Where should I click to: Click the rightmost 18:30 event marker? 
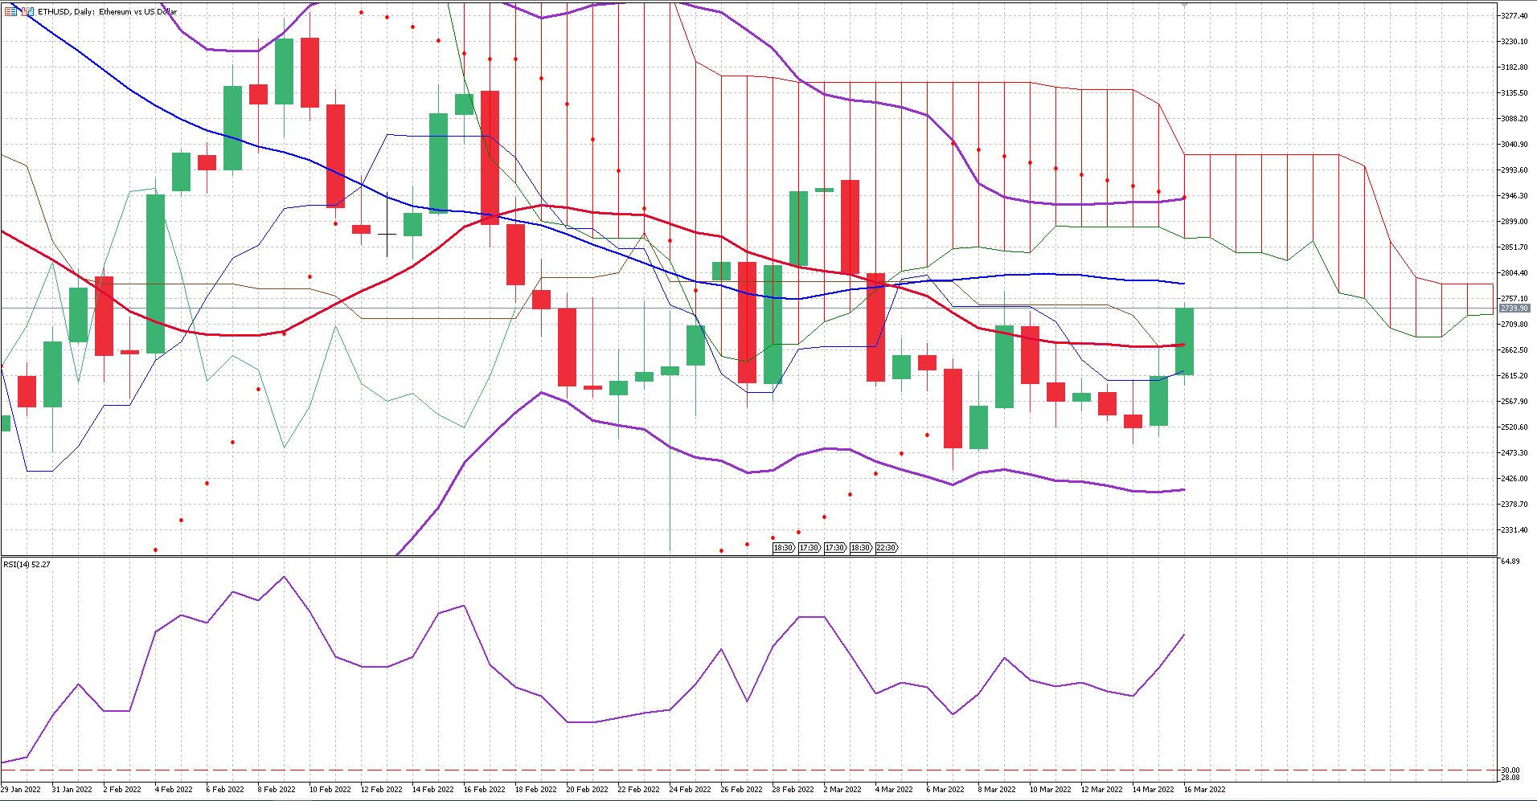click(x=860, y=548)
